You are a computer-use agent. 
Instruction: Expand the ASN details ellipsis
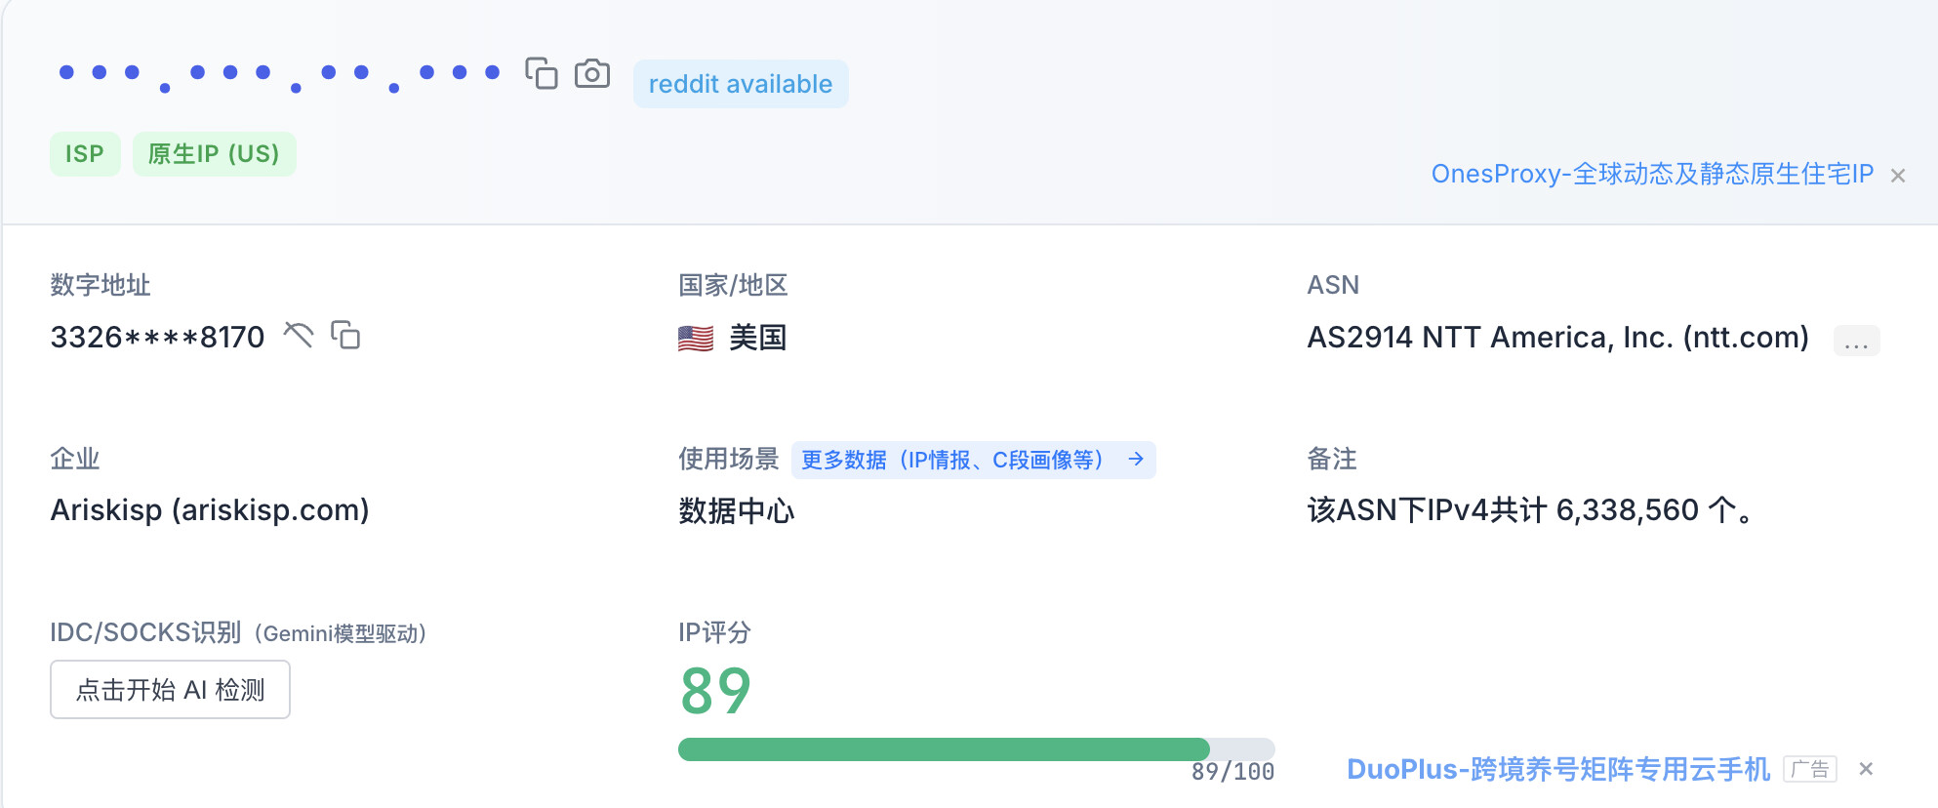pos(1856,341)
